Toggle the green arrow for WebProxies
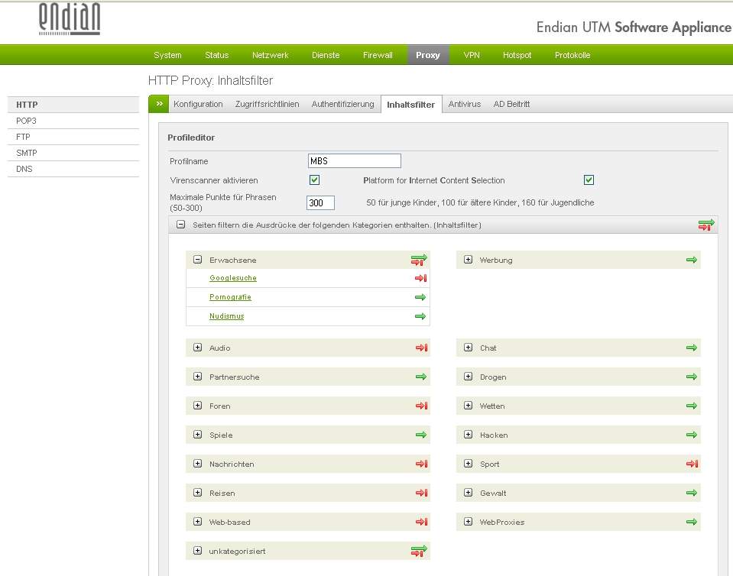The image size is (733, 576). (x=692, y=522)
